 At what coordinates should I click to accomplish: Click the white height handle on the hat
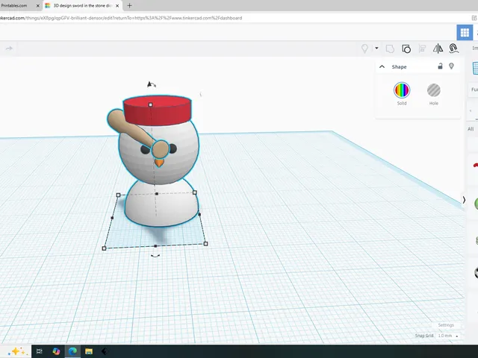(x=150, y=104)
